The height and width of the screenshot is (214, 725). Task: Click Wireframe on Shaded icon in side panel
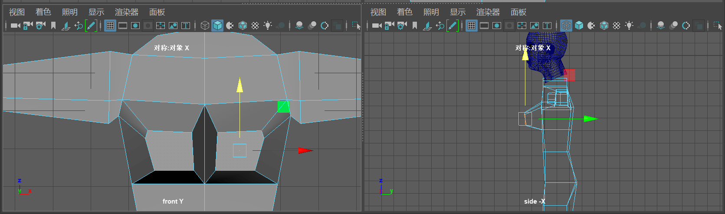(604, 26)
